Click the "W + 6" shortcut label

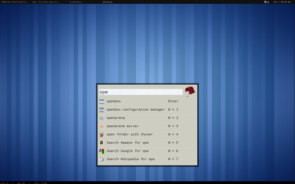click(173, 151)
